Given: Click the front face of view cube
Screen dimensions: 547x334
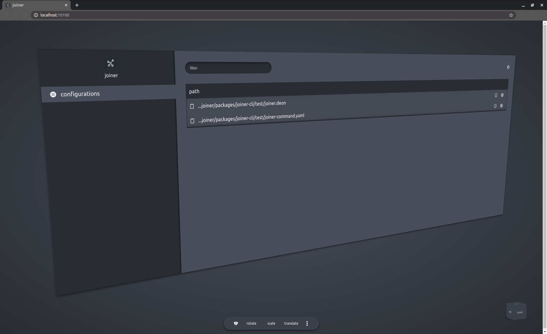Looking at the screenshot, I should [x=520, y=312].
